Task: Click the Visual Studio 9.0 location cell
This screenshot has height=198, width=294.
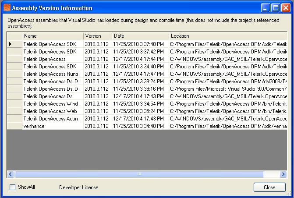Action: coord(228,89)
